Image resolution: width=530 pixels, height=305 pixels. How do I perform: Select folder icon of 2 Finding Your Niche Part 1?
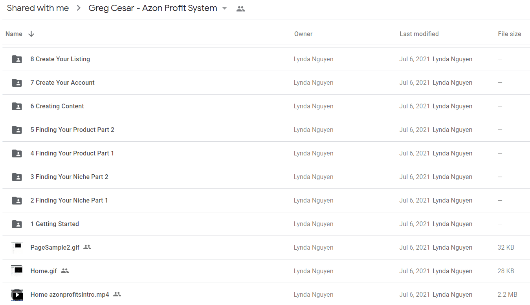[x=17, y=201]
